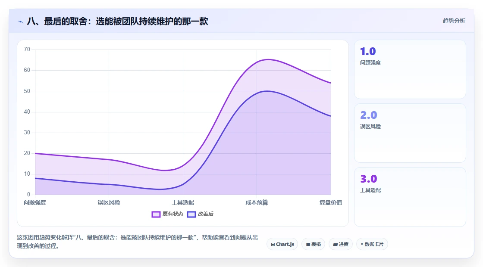Select the 2.0 误区风险 data card
This screenshot has height=267, width=483.
point(410,133)
